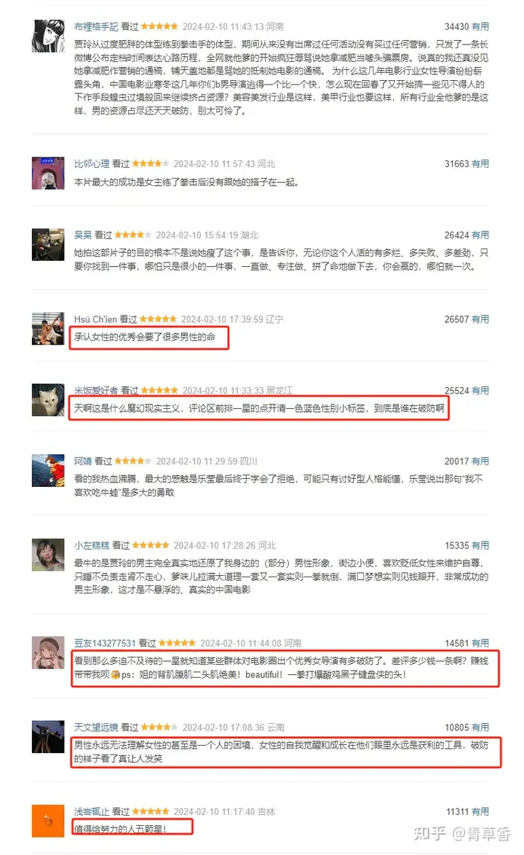Screen dimensions: 524x855
Task: Vote 有用 on 小左糕糕 review
Action: 480,545
